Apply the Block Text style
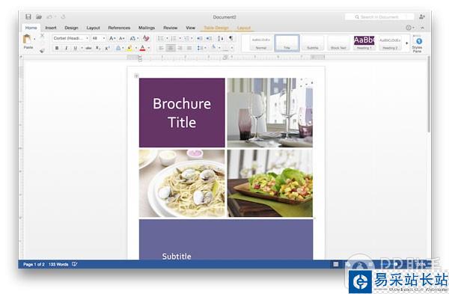 [338, 43]
